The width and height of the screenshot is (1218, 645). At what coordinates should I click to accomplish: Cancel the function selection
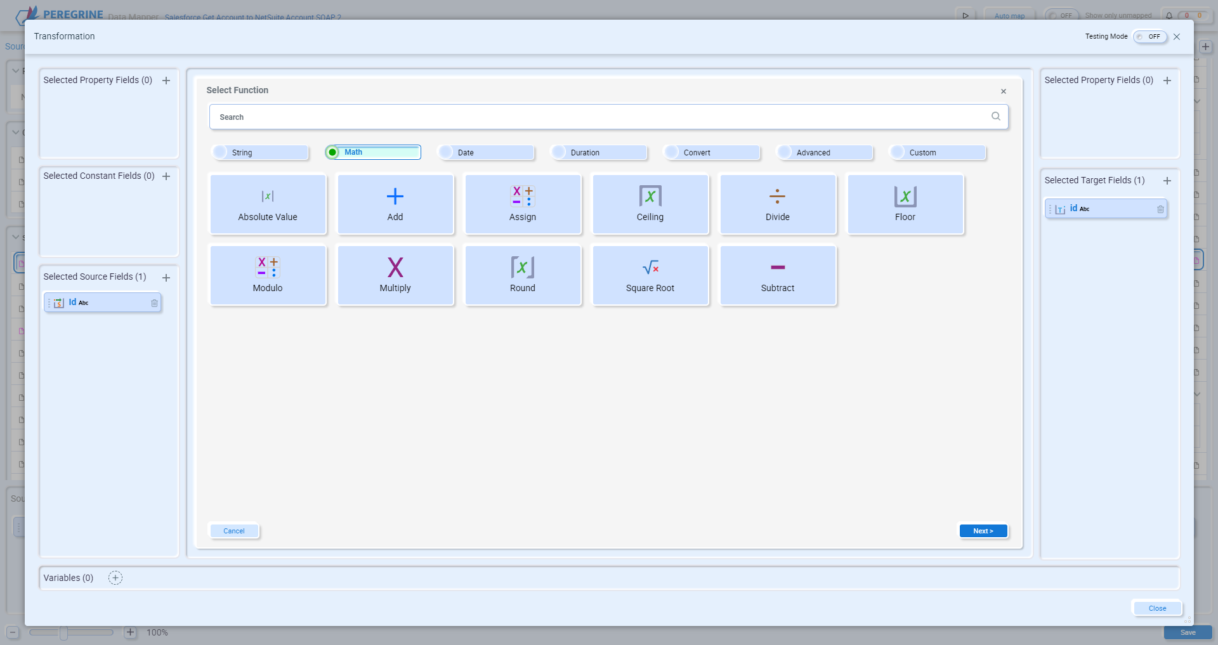coord(234,531)
